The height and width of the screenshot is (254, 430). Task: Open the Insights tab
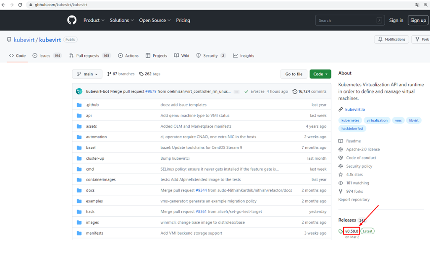244,56
